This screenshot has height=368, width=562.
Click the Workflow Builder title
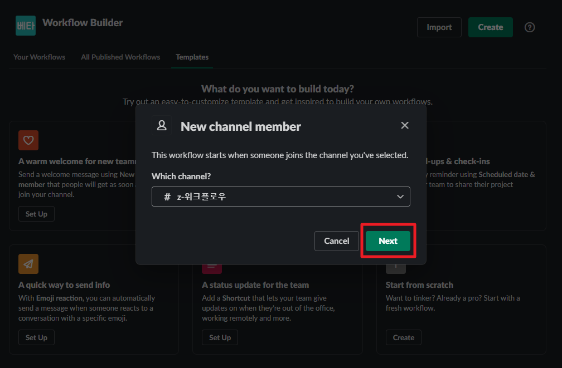tap(83, 23)
